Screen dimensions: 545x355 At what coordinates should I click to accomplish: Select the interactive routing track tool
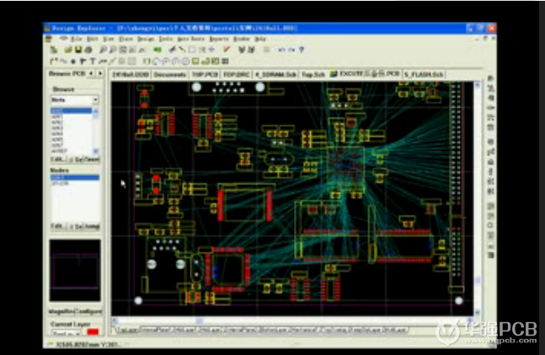54,61
